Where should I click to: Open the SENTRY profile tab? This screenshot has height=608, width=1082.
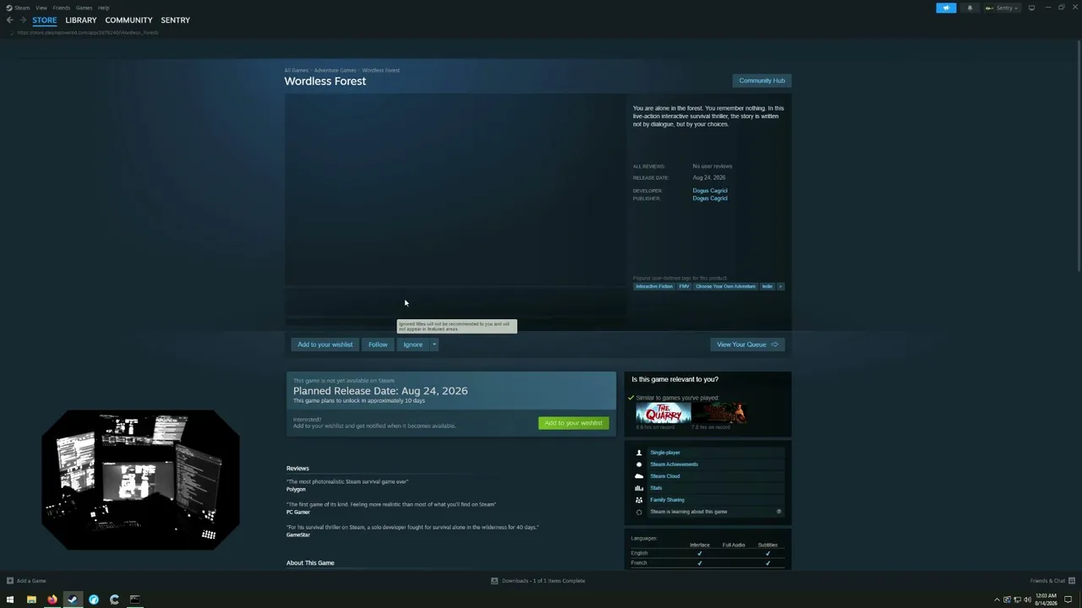[175, 20]
